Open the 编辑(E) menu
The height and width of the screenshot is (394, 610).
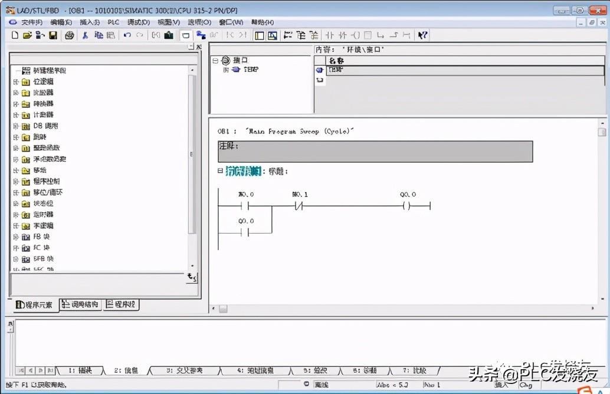pyautogui.click(x=61, y=22)
